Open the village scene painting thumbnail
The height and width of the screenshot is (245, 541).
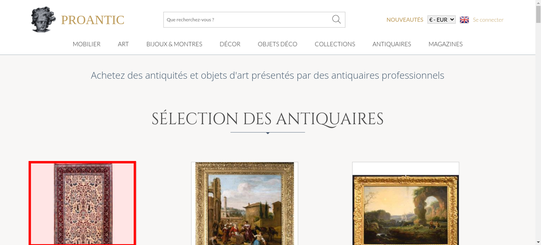point(245,203)
